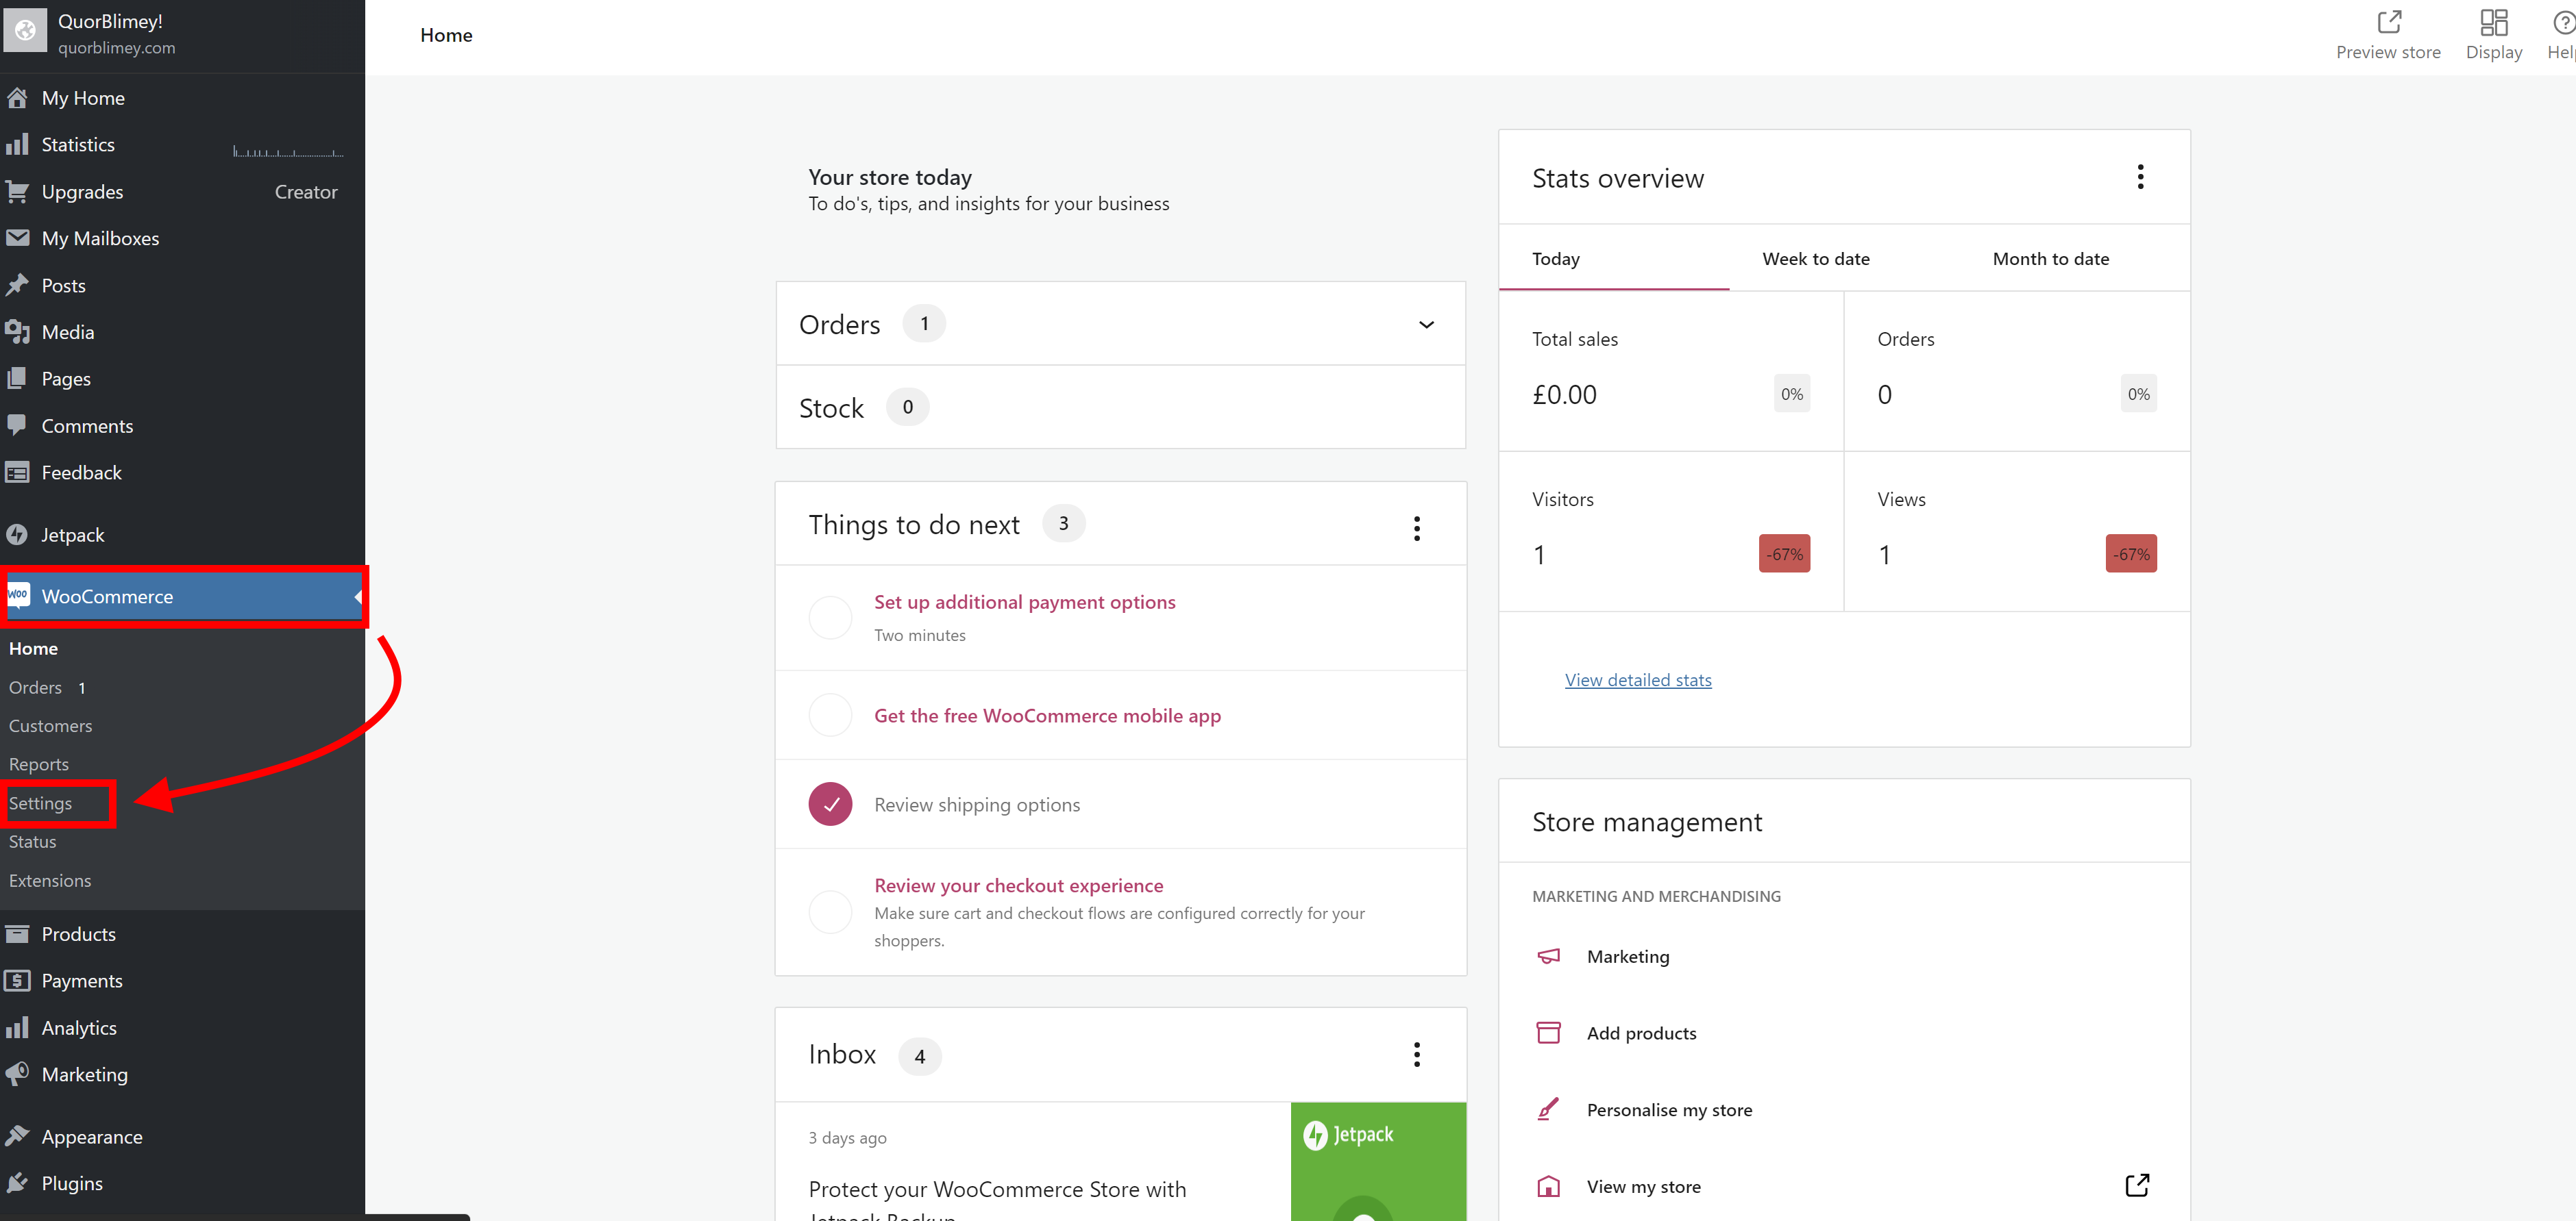This screenshot has width=2576, height=1221.
Task: Click the Orders stat card showing 0
Action: click(x=2017, y=370)
